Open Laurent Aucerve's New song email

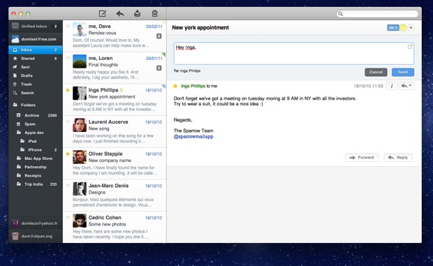[115, 131]
